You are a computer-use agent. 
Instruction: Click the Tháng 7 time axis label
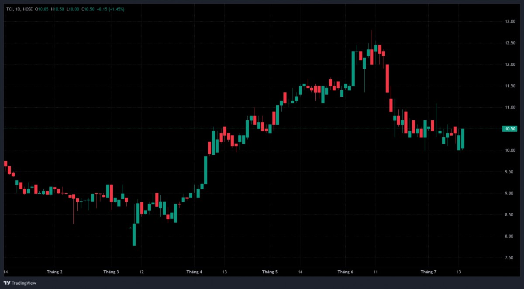428,272
